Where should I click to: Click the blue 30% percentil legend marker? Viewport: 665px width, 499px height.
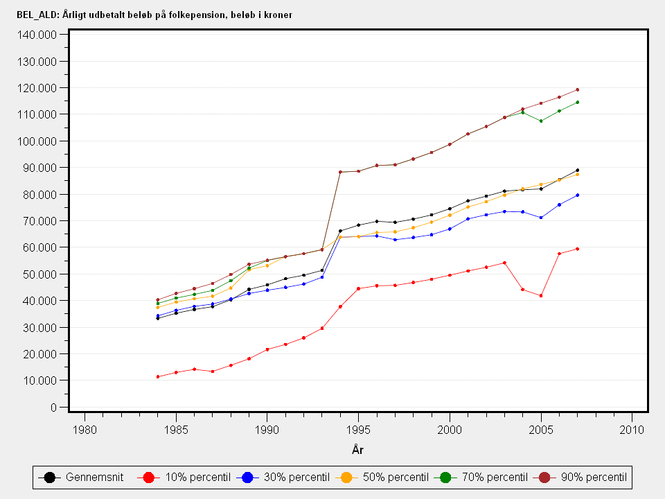click(x=247, y=477)
